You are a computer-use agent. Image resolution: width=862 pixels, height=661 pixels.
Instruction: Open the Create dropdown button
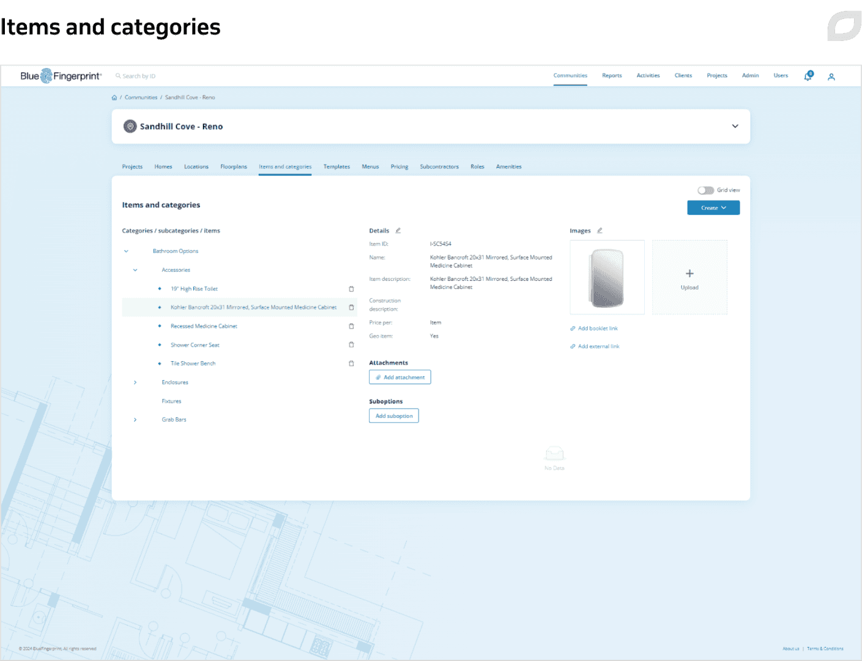click(713, 208)
